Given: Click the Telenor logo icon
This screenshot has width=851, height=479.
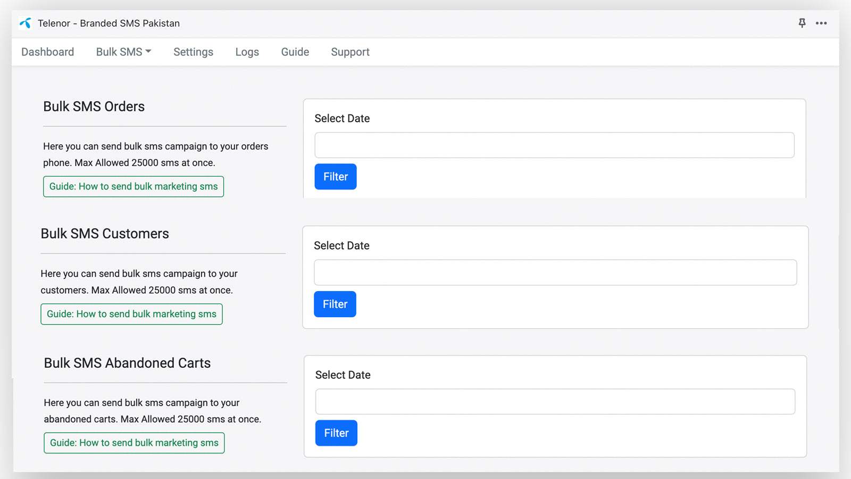Looking at the screenshot, I should [25, 23].
